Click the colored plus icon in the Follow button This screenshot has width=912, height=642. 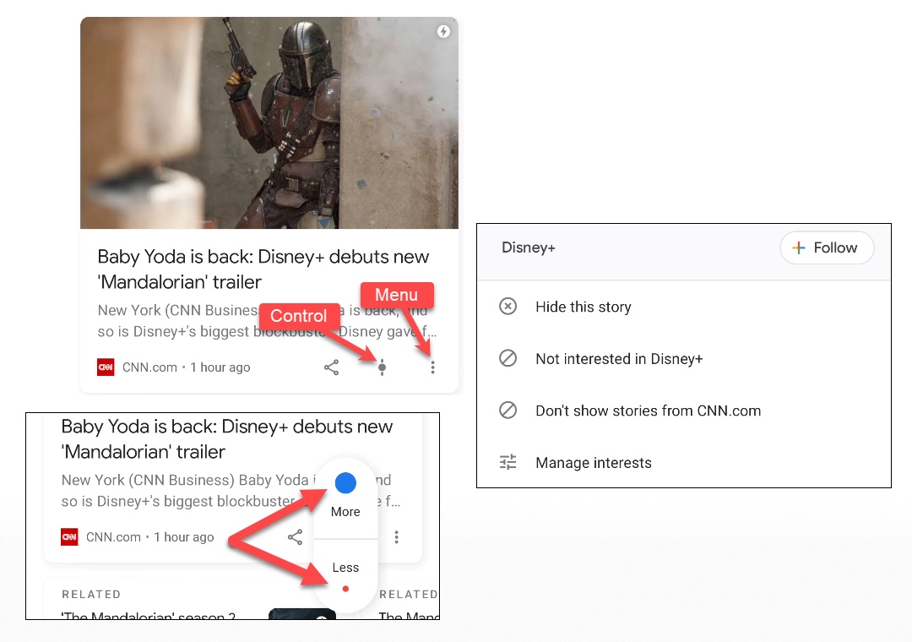[799, 248]
